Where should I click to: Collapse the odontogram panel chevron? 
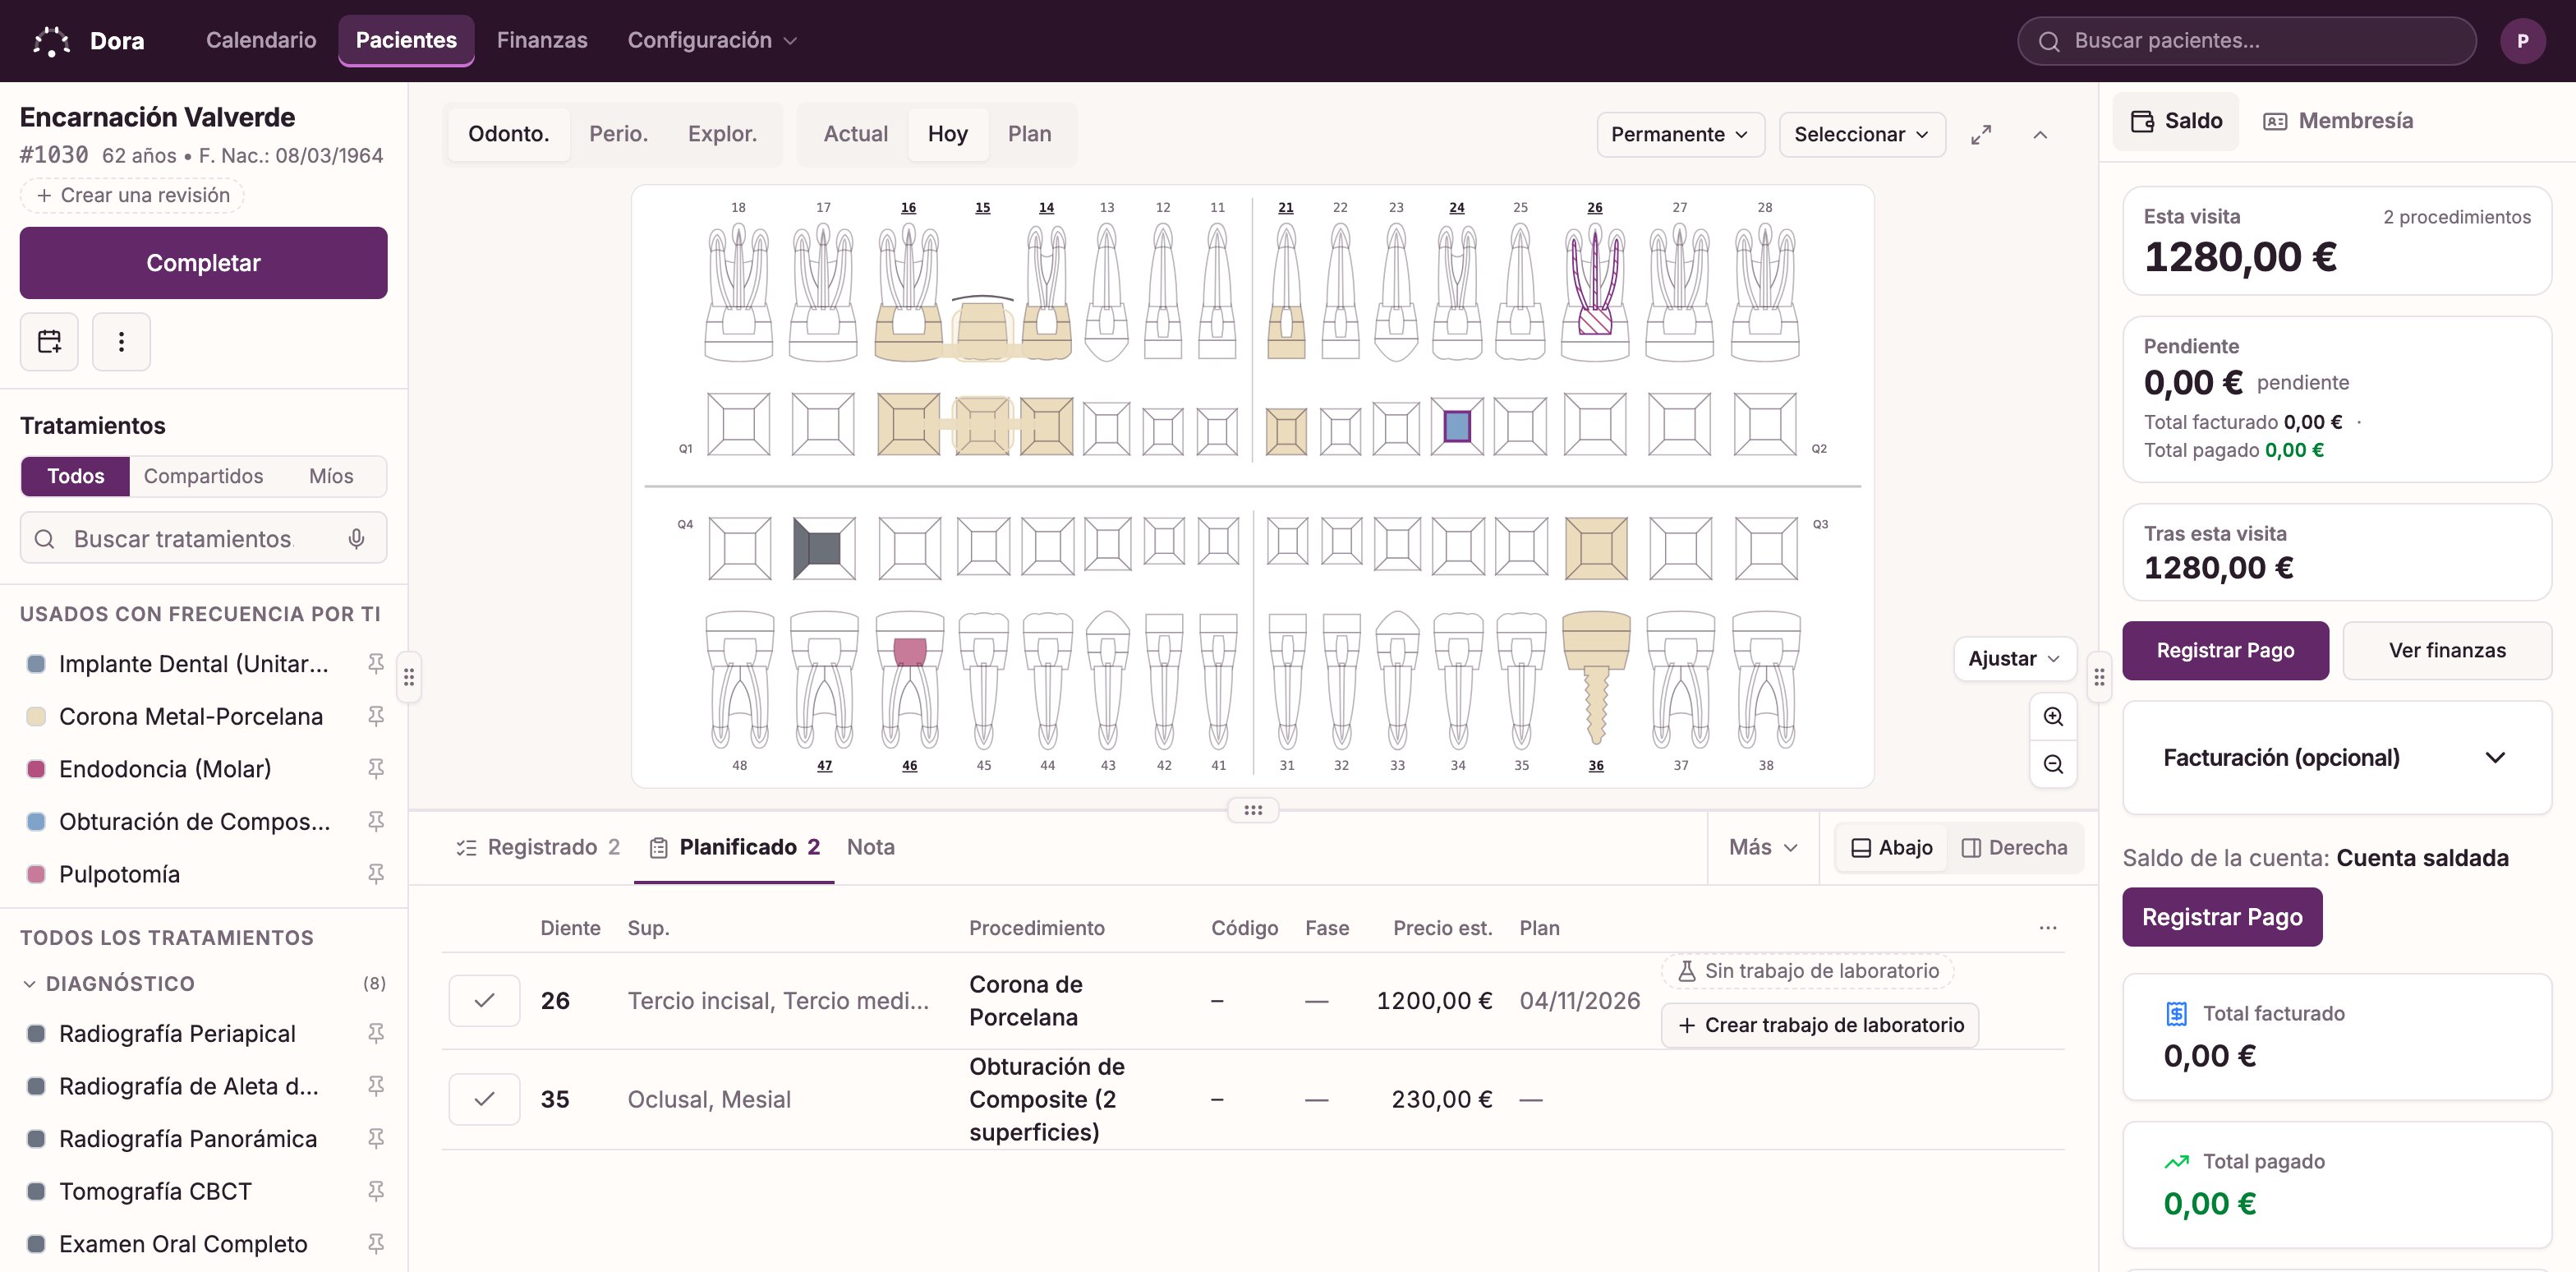2040,134
